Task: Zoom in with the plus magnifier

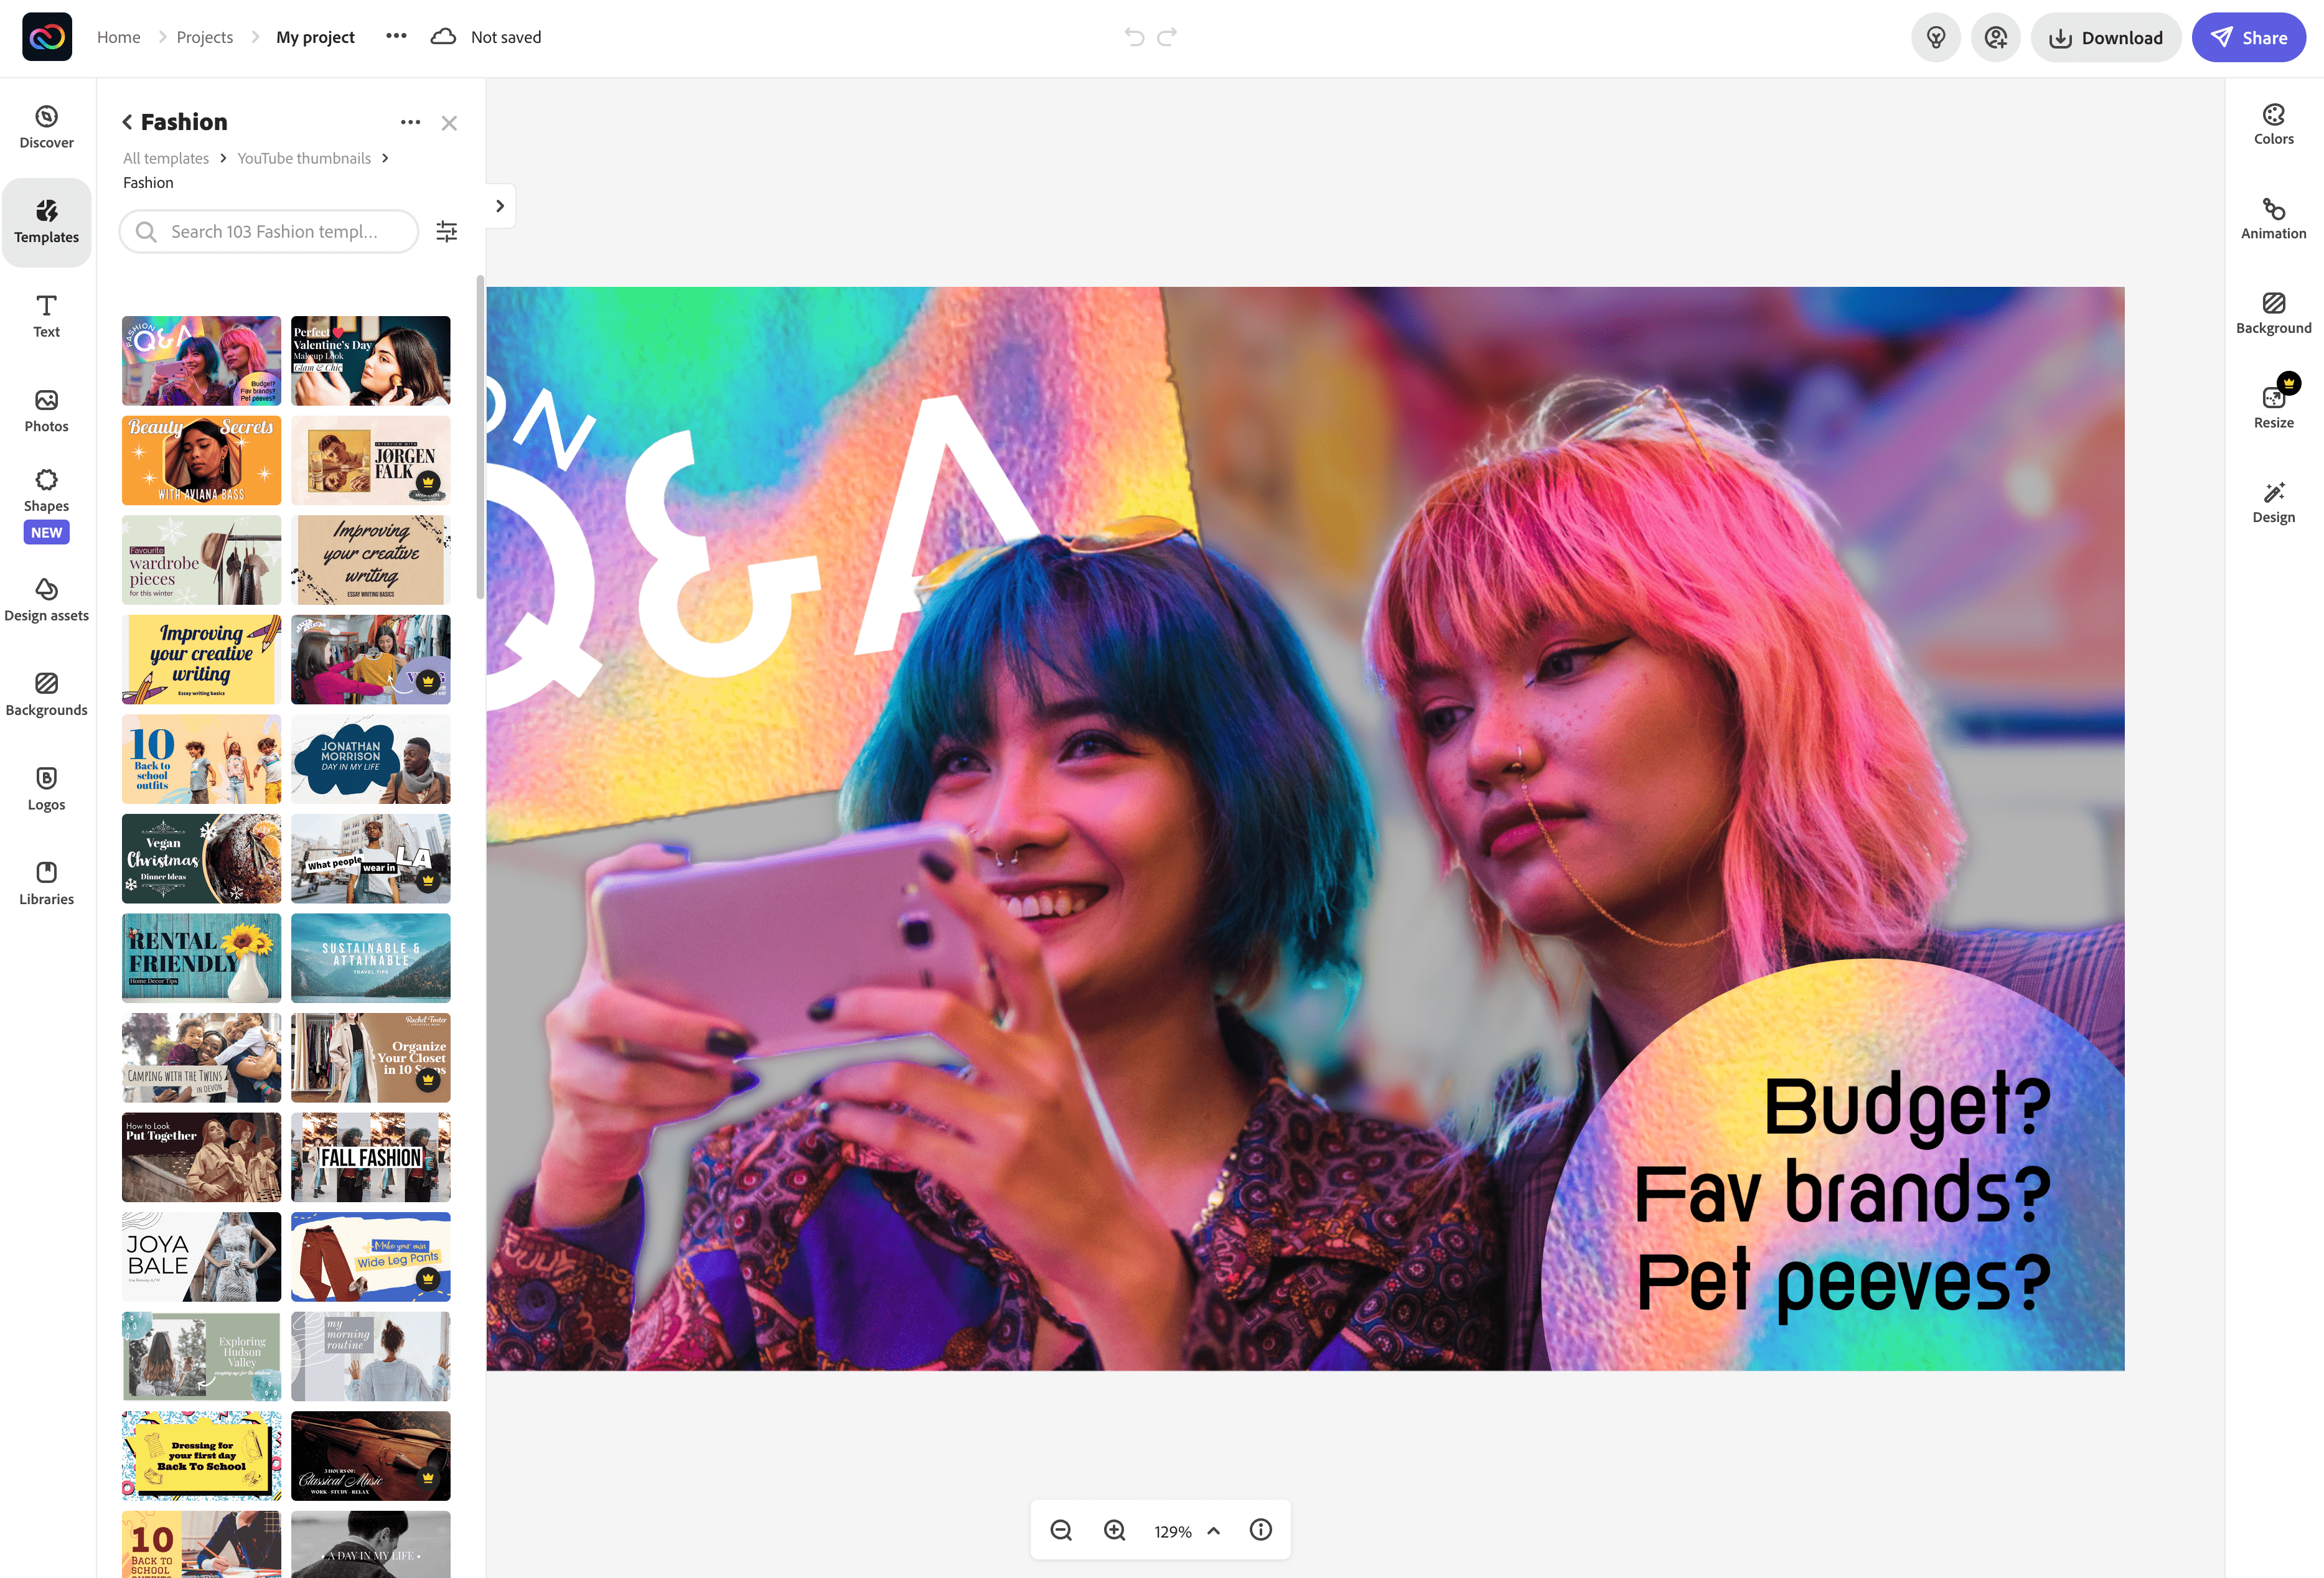Action: [x=1114, y=1530]
